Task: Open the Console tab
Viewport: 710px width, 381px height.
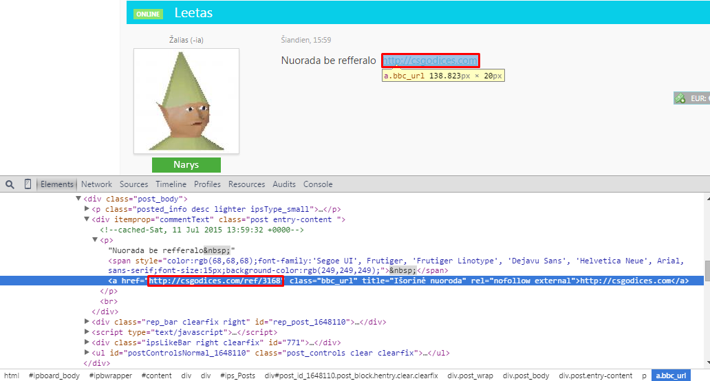Action: pos(318,184)
